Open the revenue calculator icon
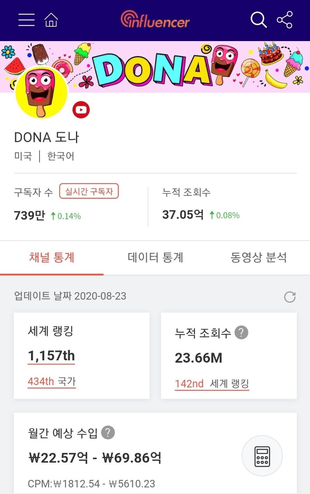Viewport: 310px width, 494px height. [x=262, y=456]
